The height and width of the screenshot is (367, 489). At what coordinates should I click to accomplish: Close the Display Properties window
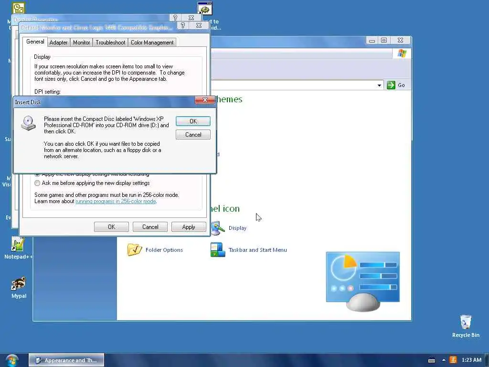191,18
